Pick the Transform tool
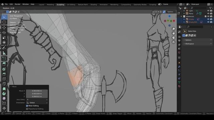The image size is (214, 120). [4, 42]
